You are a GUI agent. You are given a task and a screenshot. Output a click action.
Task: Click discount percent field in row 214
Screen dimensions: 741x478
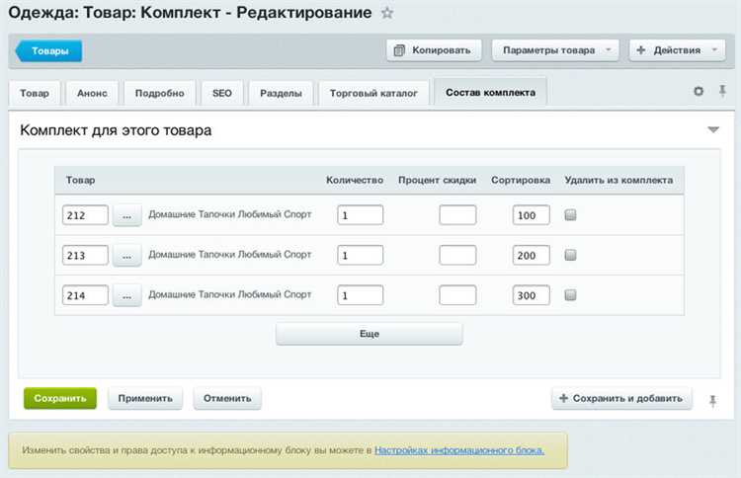point(457,295)
